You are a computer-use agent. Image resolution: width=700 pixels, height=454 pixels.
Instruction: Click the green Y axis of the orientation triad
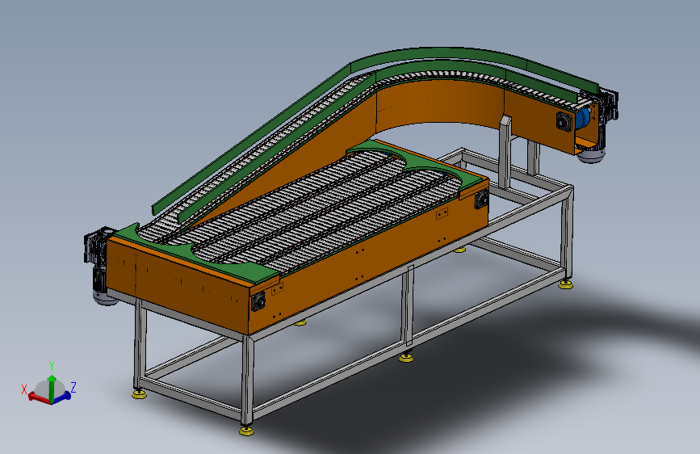pyautogui.click(x=52, y=388)
